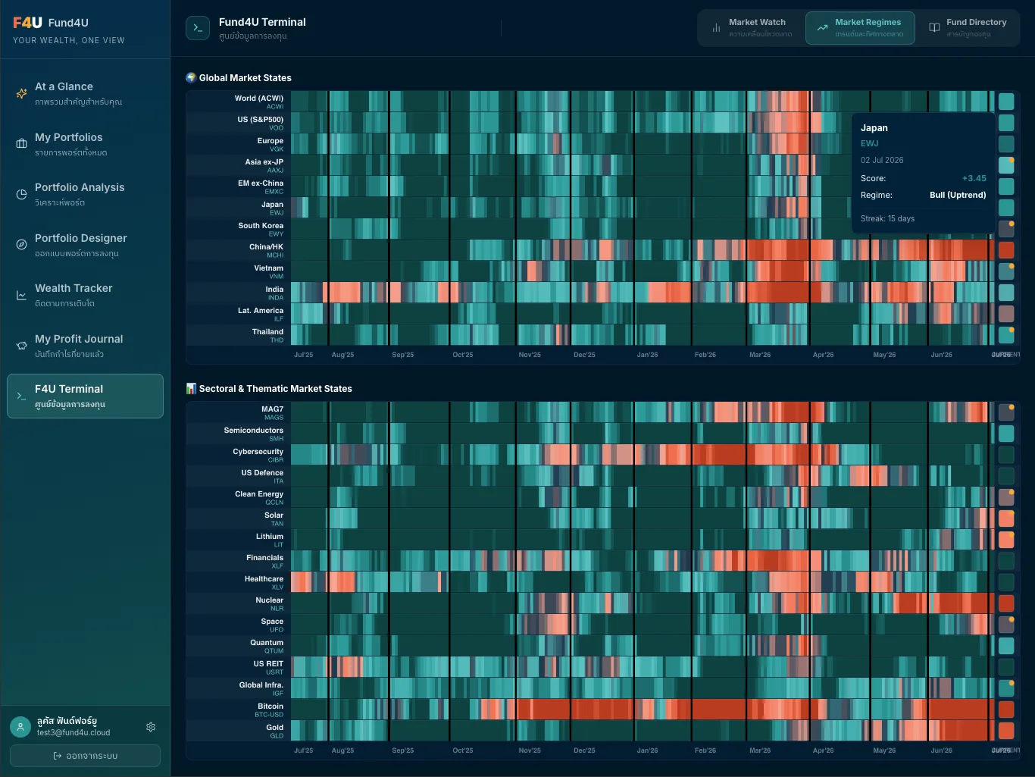
Task: Select the Market Regimes tab
Action: click(x=860, y=28)
